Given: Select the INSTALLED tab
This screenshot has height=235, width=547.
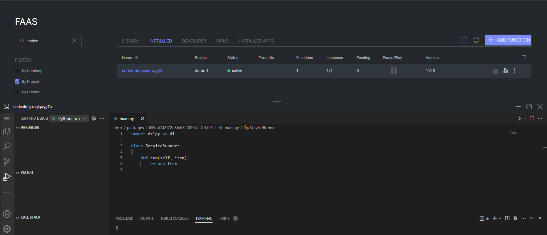Looking at the screenshot, I should 160,41.
